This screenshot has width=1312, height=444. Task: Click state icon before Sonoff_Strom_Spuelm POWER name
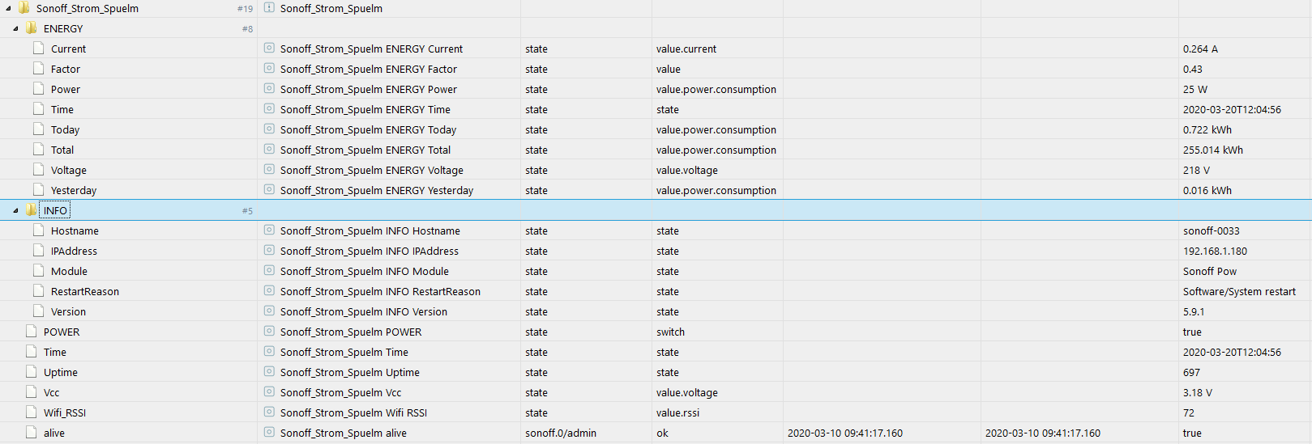coord(269,332)
